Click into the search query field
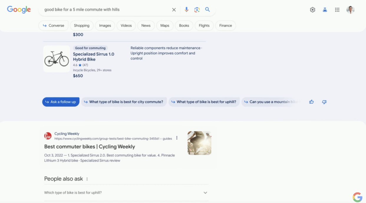 [106, 10]
